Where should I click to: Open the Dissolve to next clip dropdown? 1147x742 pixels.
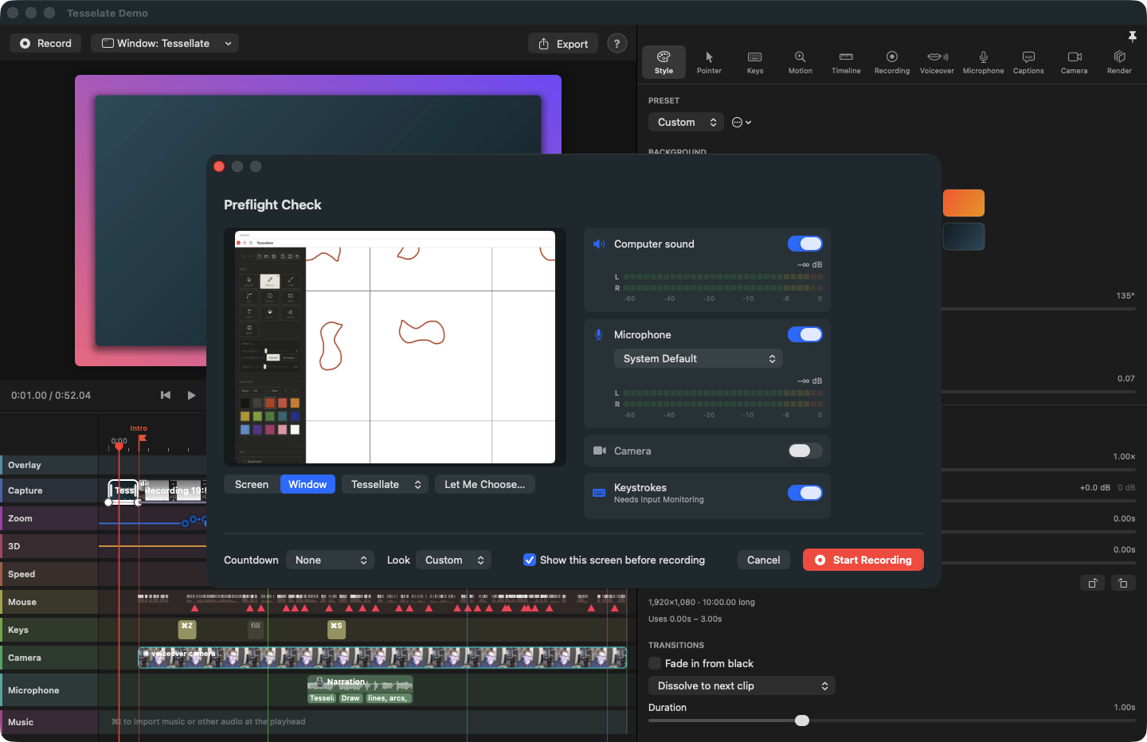742,685
